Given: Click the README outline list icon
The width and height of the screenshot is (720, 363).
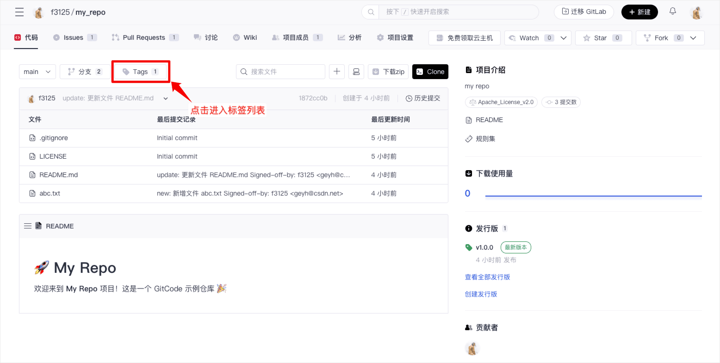Looking at the screenshot, I should click(28, 226).
